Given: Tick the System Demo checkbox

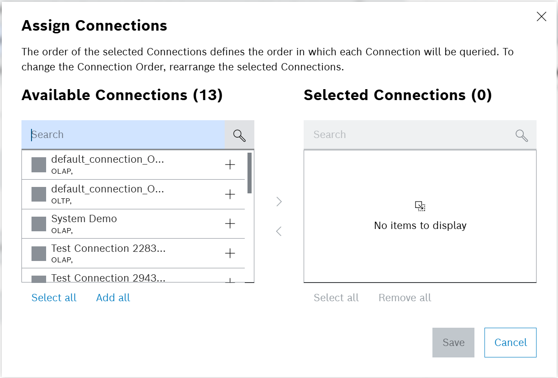Looking at the screenshot, I should coord(39,224).
